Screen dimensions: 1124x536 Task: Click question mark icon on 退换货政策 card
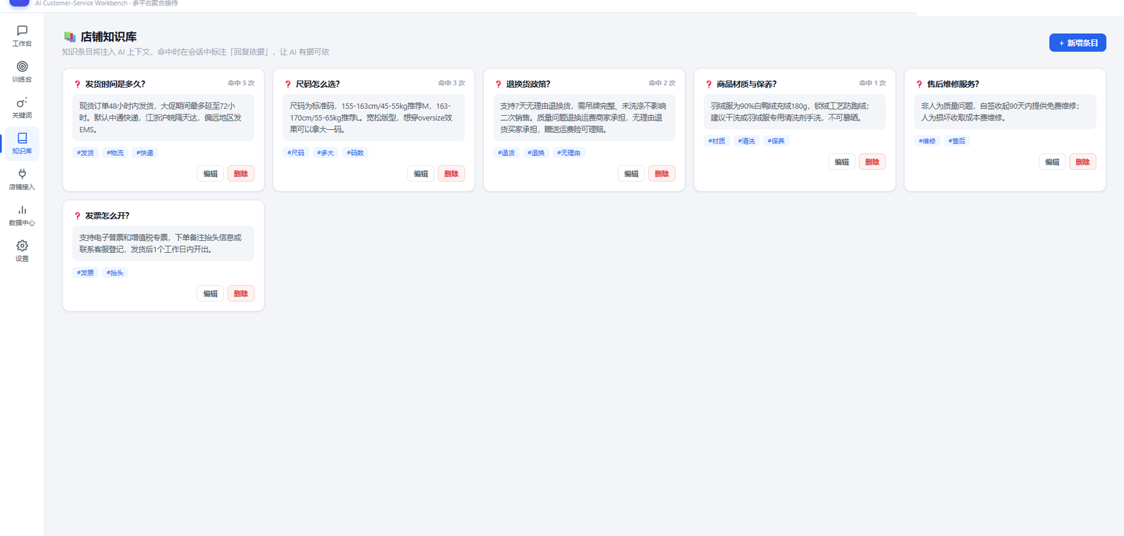coord(498,84)
